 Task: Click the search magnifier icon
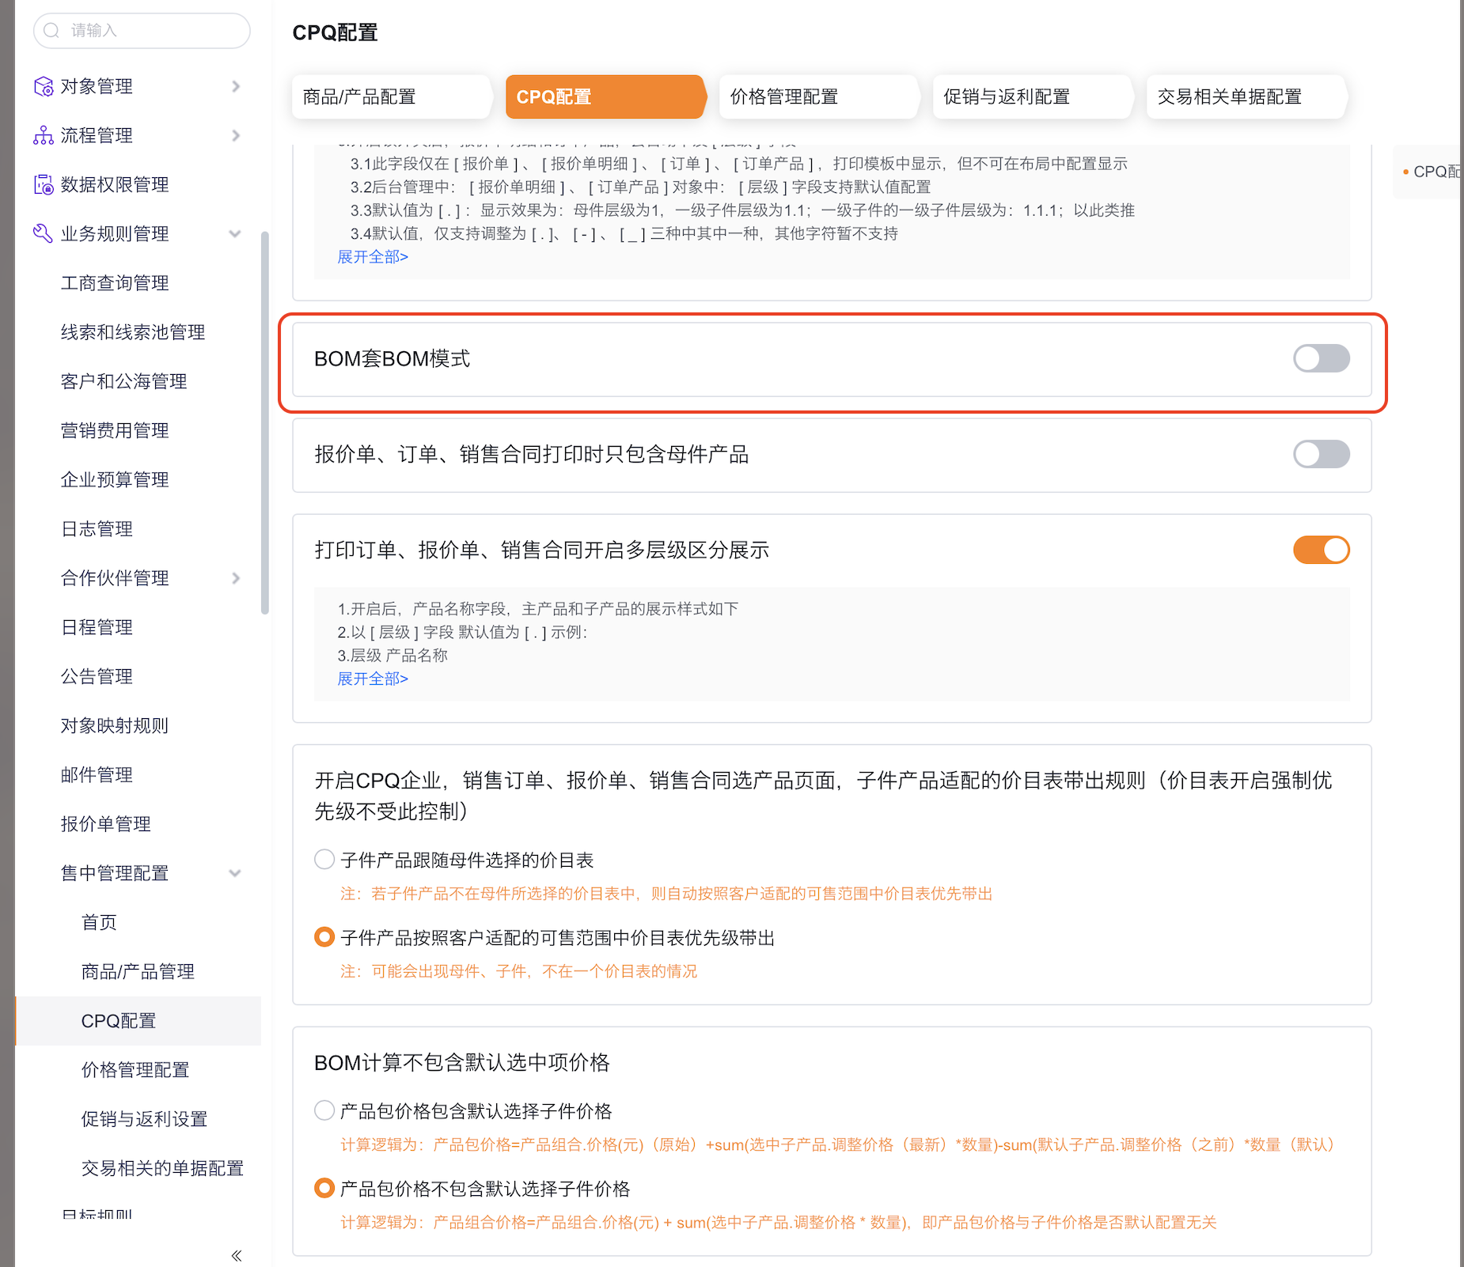click(x=52, y=31)
